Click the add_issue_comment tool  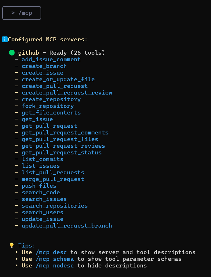coord(51,59)
